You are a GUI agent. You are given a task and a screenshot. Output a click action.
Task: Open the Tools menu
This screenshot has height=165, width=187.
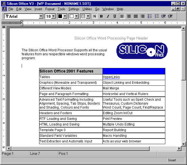(61, 9)
